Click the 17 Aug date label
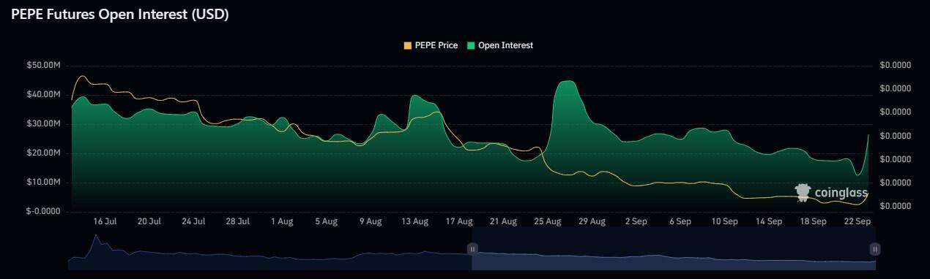 (459, 221)
